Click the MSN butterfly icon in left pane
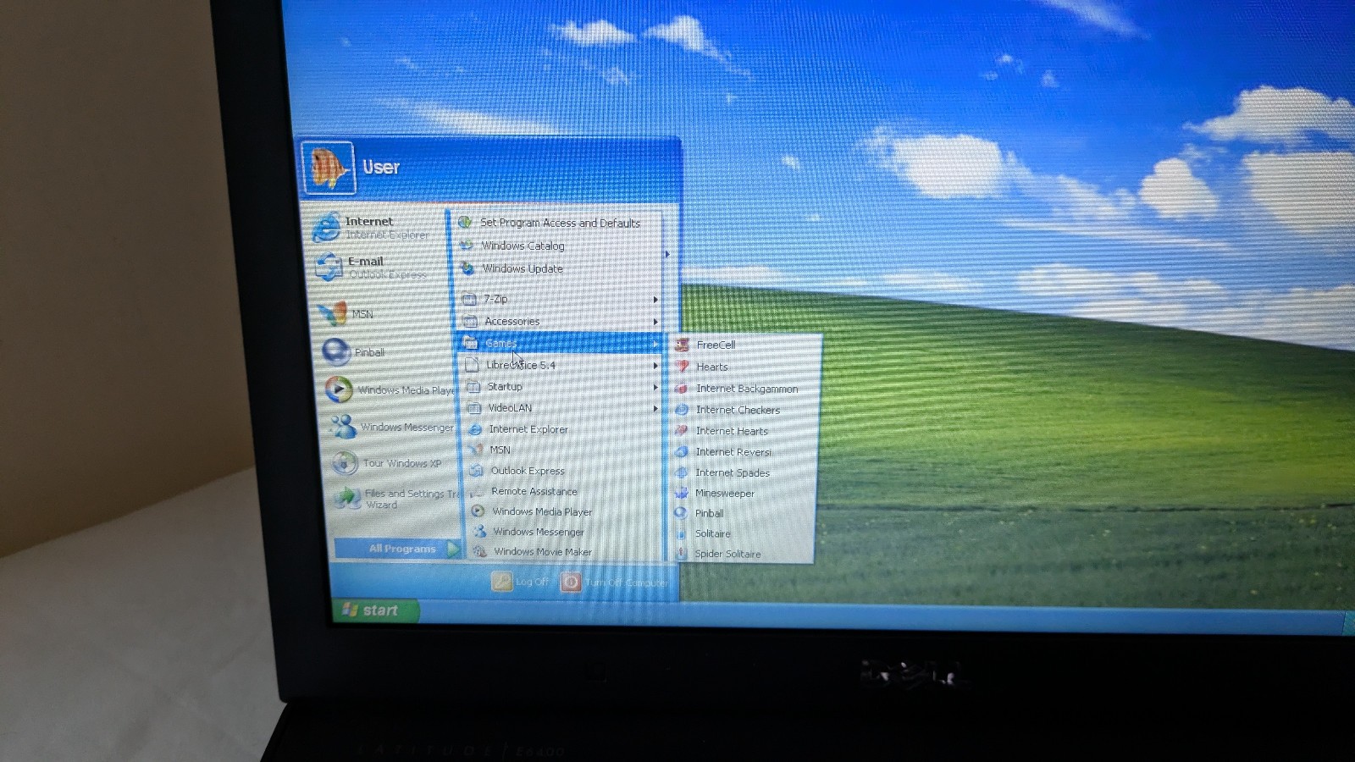The width and height of the screenshot is (1355, 762). point(332,313)
